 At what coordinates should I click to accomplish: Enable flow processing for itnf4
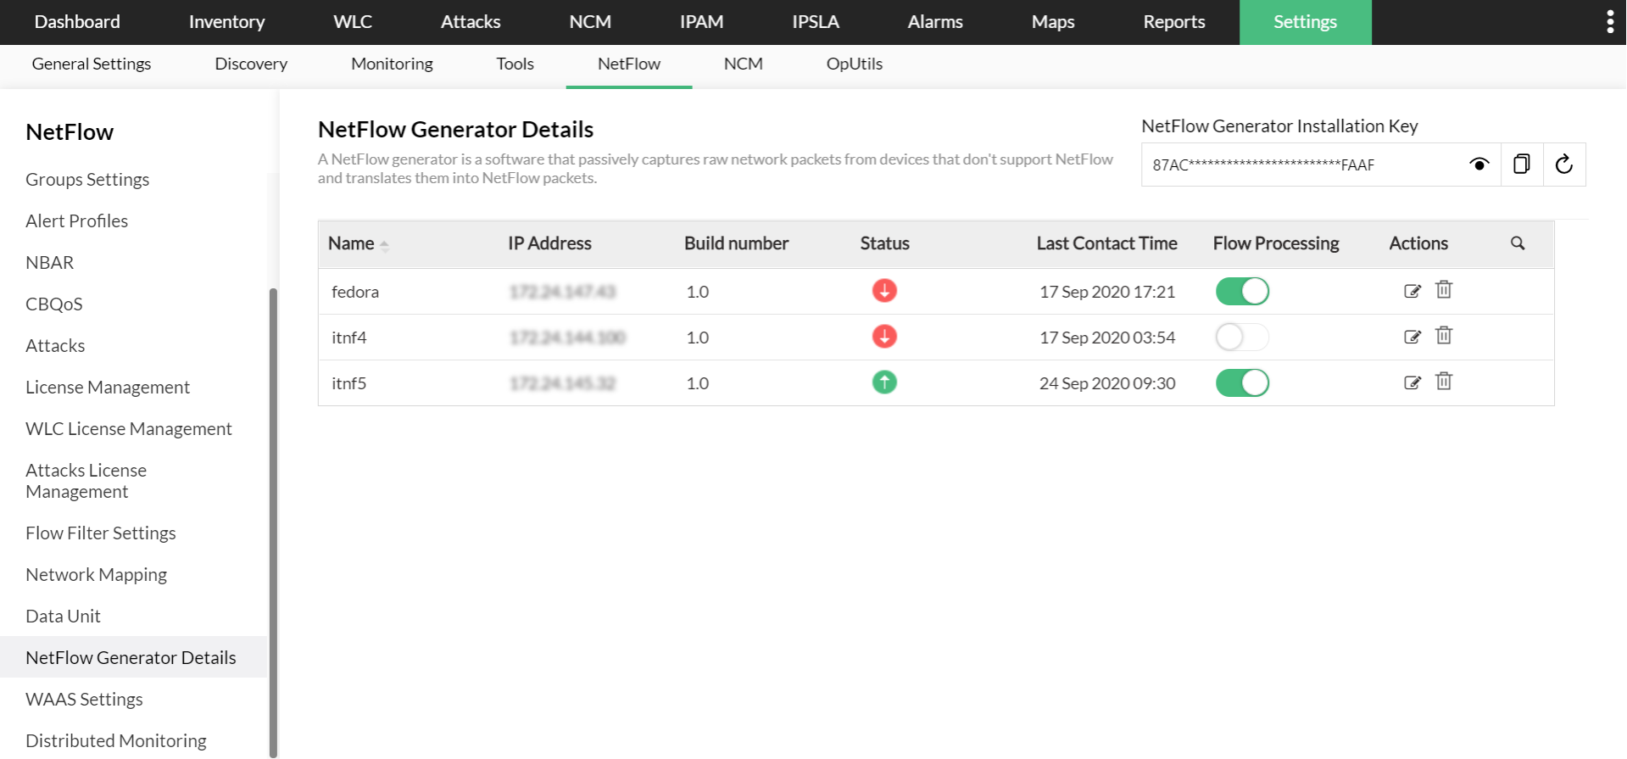tap(1242, 338)
